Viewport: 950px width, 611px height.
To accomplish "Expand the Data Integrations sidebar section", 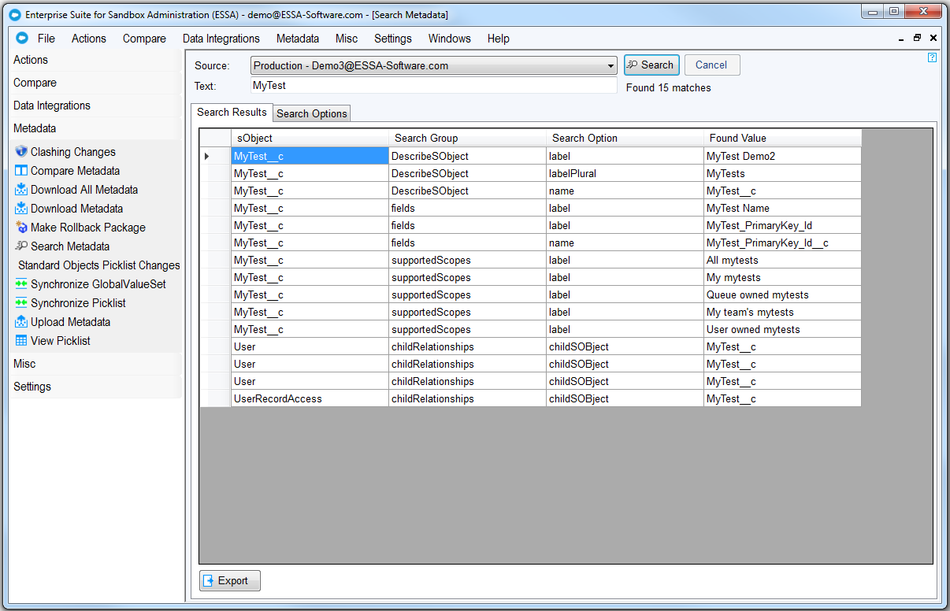I will pyautogui.click(x=95, y=106).
